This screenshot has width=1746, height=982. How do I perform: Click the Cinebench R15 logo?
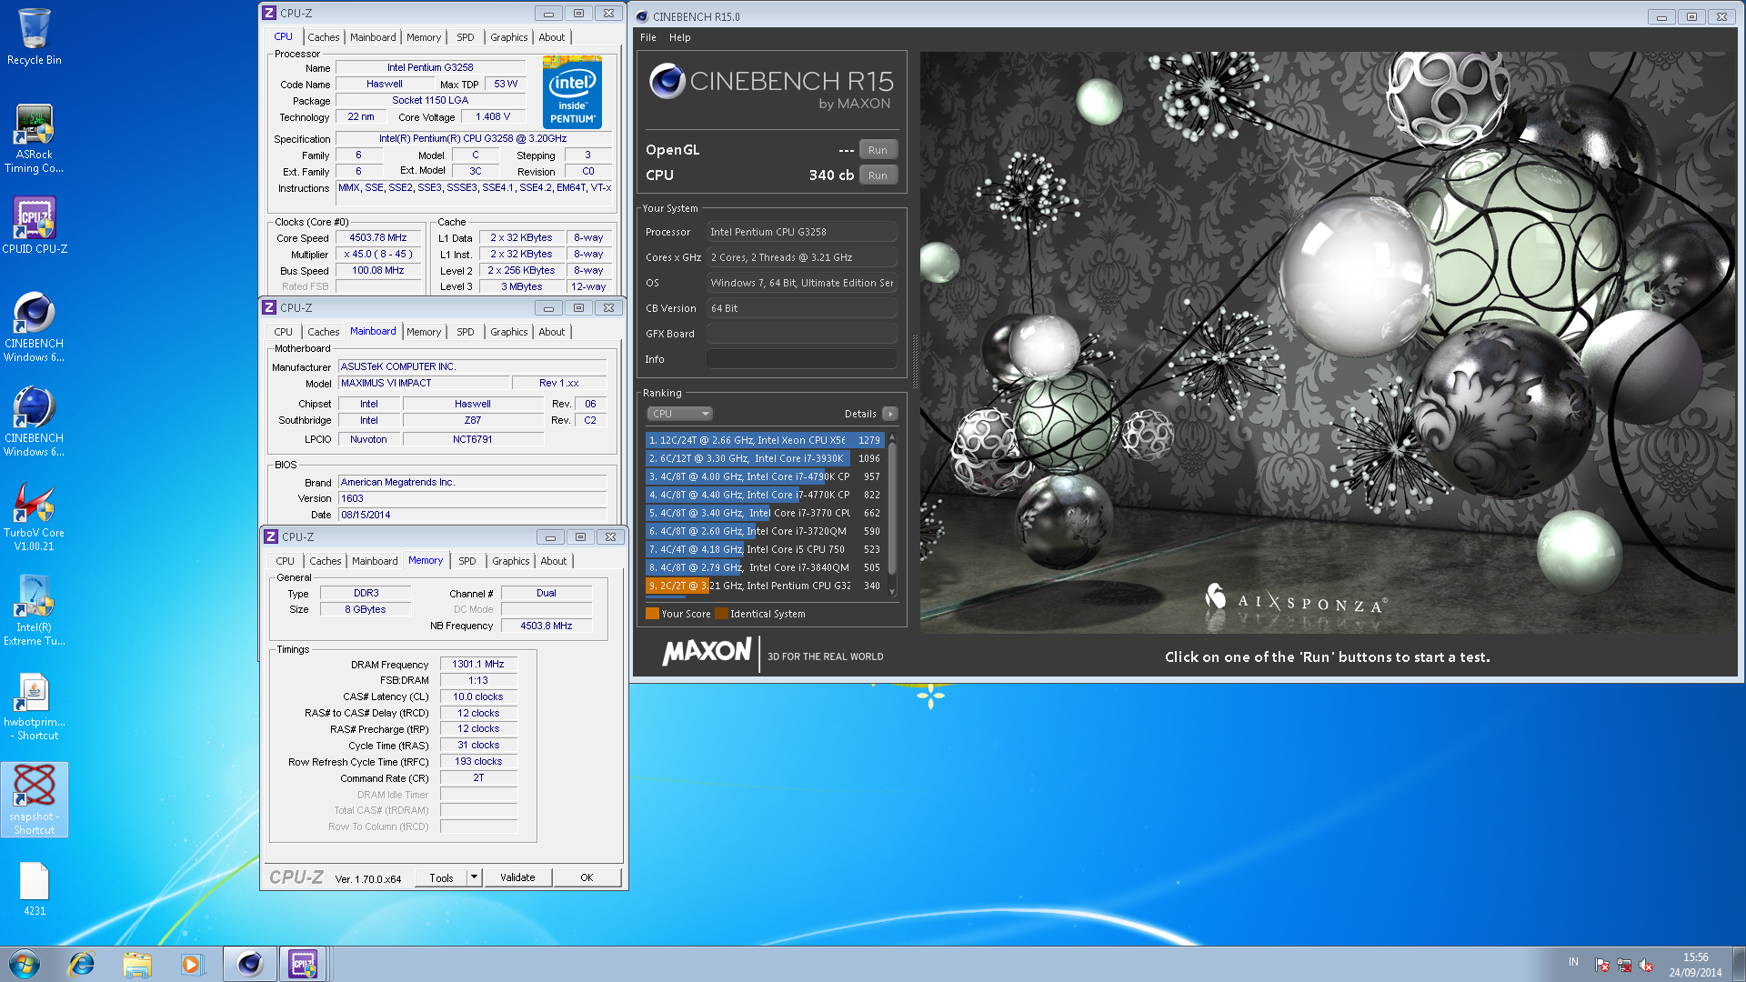(x=771, y=88)
